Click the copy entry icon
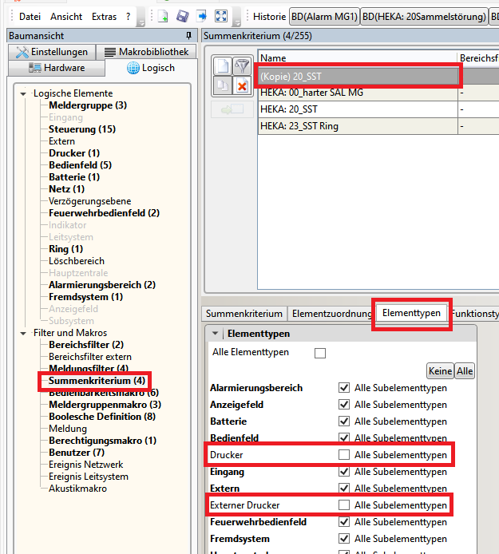Image resolution: width=499 pixels, height=554 pixels. pyautogui.click(x=223, y=85)
